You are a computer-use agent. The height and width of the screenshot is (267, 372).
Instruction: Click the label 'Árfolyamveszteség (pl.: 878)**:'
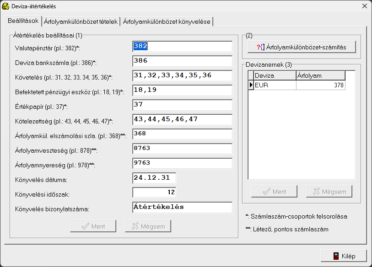56,150
